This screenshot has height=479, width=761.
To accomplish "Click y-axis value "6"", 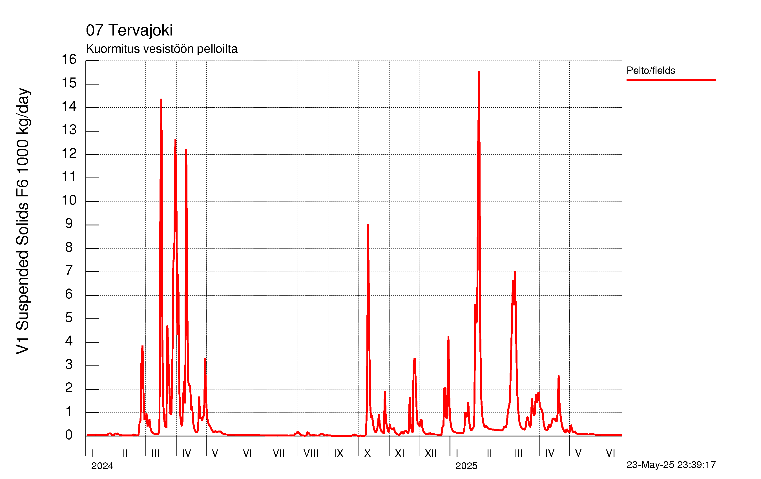I will (69, 294).
